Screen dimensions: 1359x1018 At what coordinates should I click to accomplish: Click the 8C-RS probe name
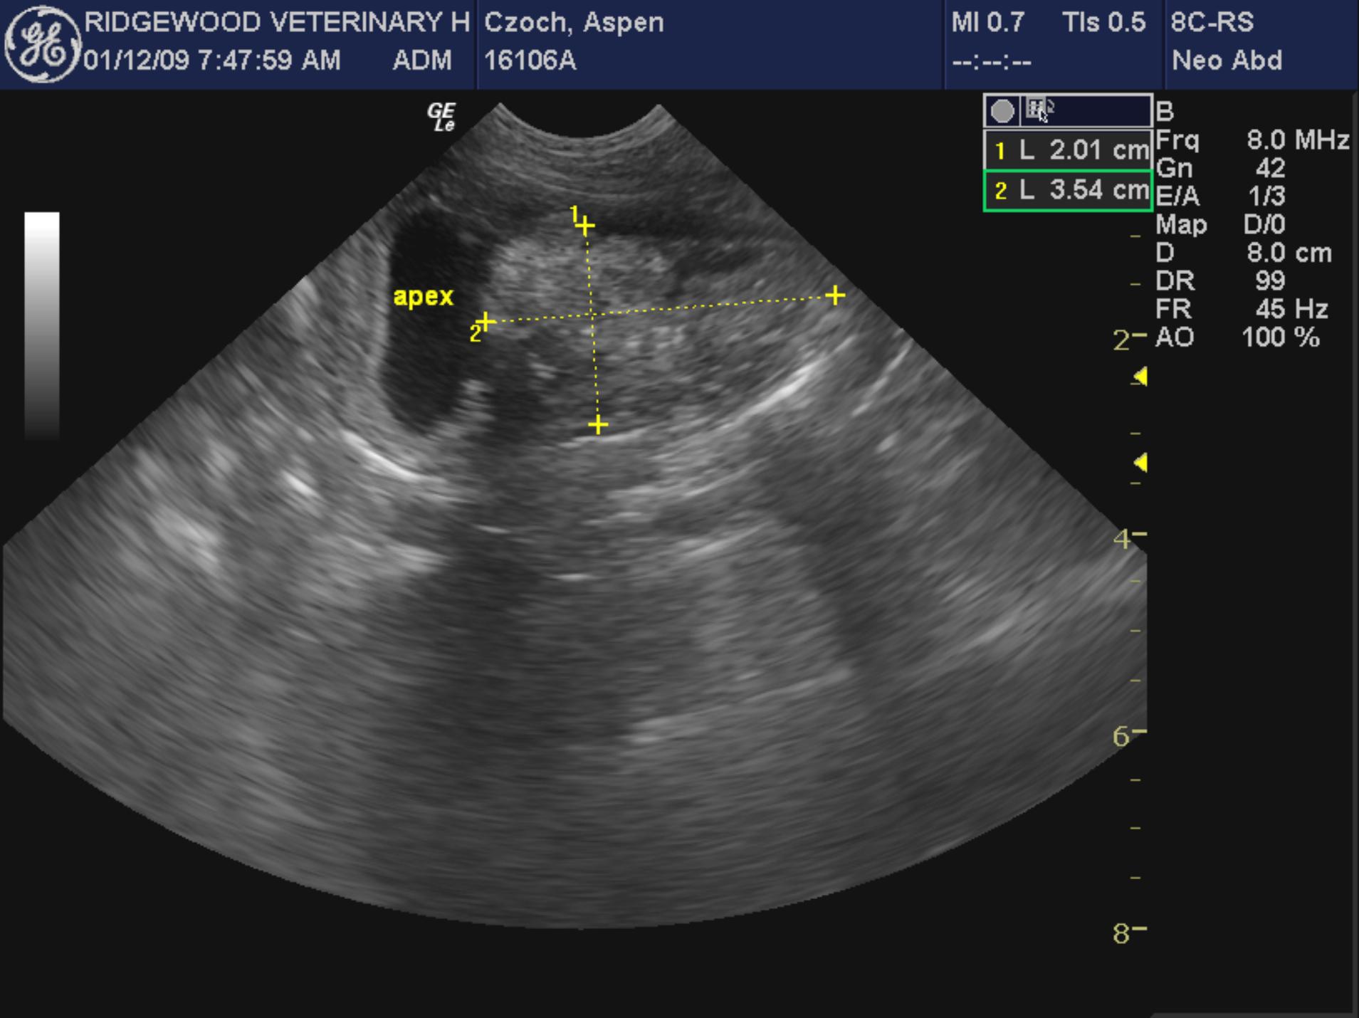pyautogui.click(x=1212, y=22)
